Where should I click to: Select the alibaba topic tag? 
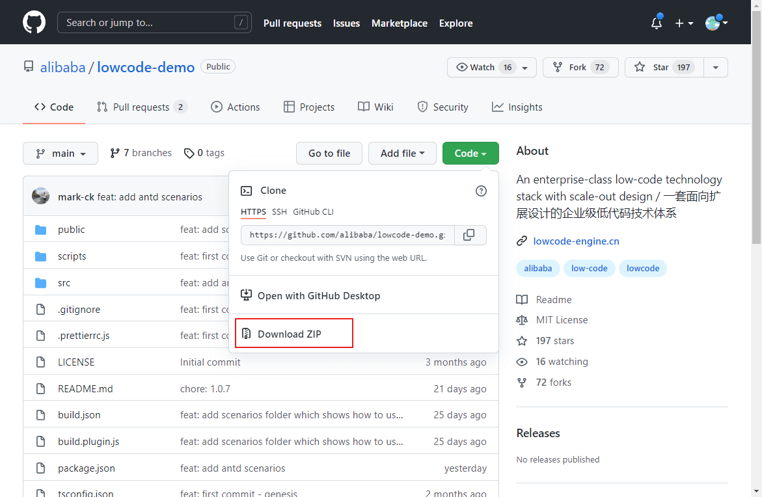point(538,268)
